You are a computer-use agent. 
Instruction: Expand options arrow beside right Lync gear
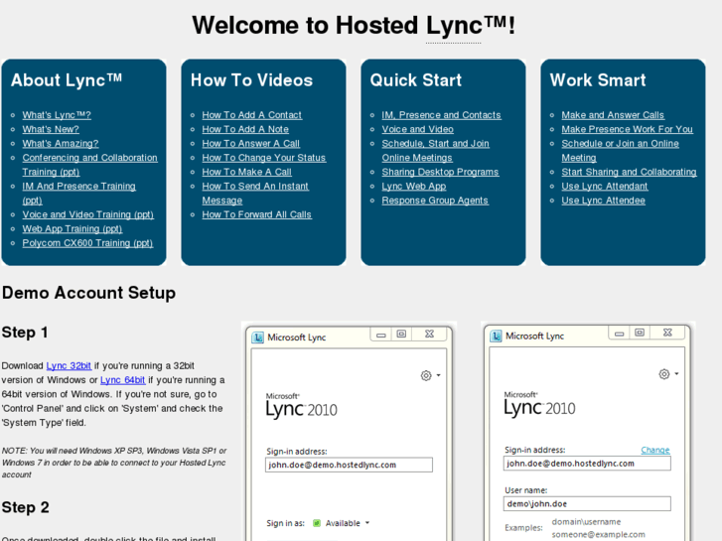(x=676, y=374)
